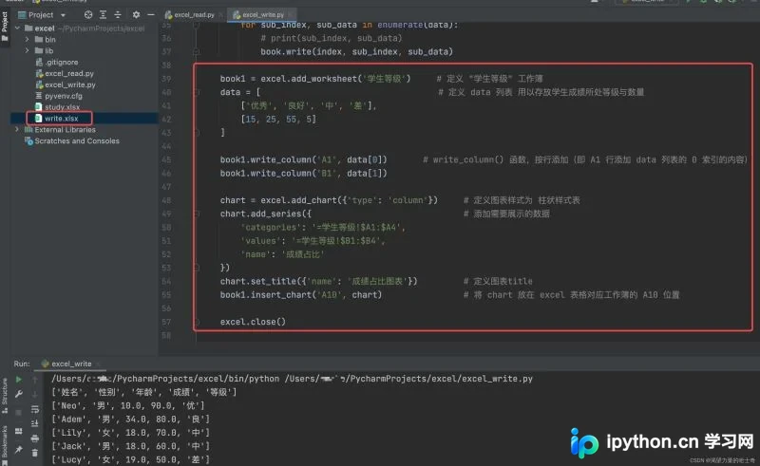Click console line starting ['Jack'
Screen dimensions: 760x466
click(131, 446)
